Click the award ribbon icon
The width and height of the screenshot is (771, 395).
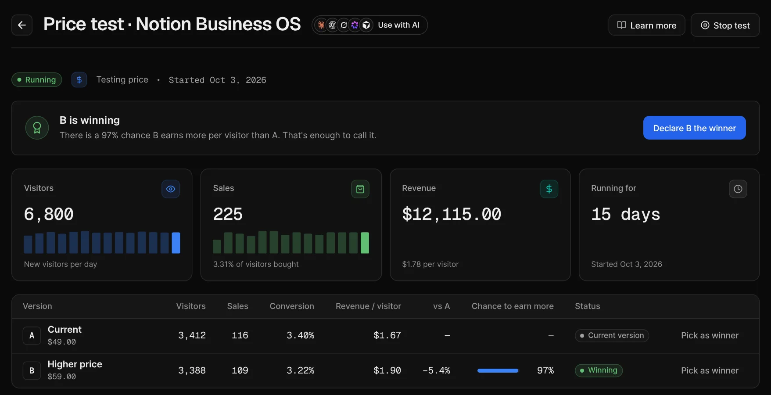[x=37, y=128]
